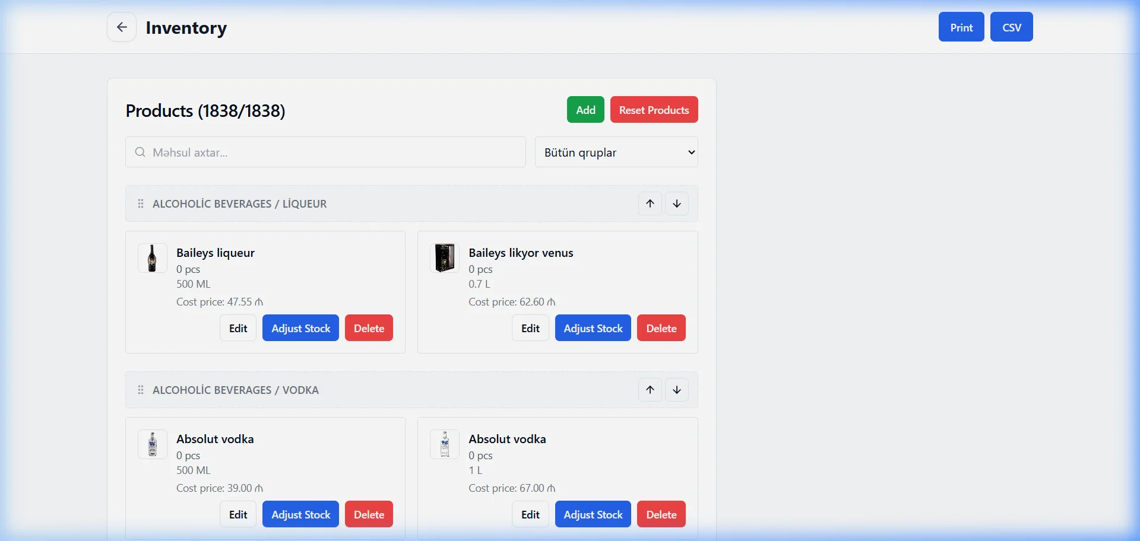Click the Products (1838/1838) heading
The height and width of the screenshot is (541, 1140).
pyautogui.click(x=205, y=111)
